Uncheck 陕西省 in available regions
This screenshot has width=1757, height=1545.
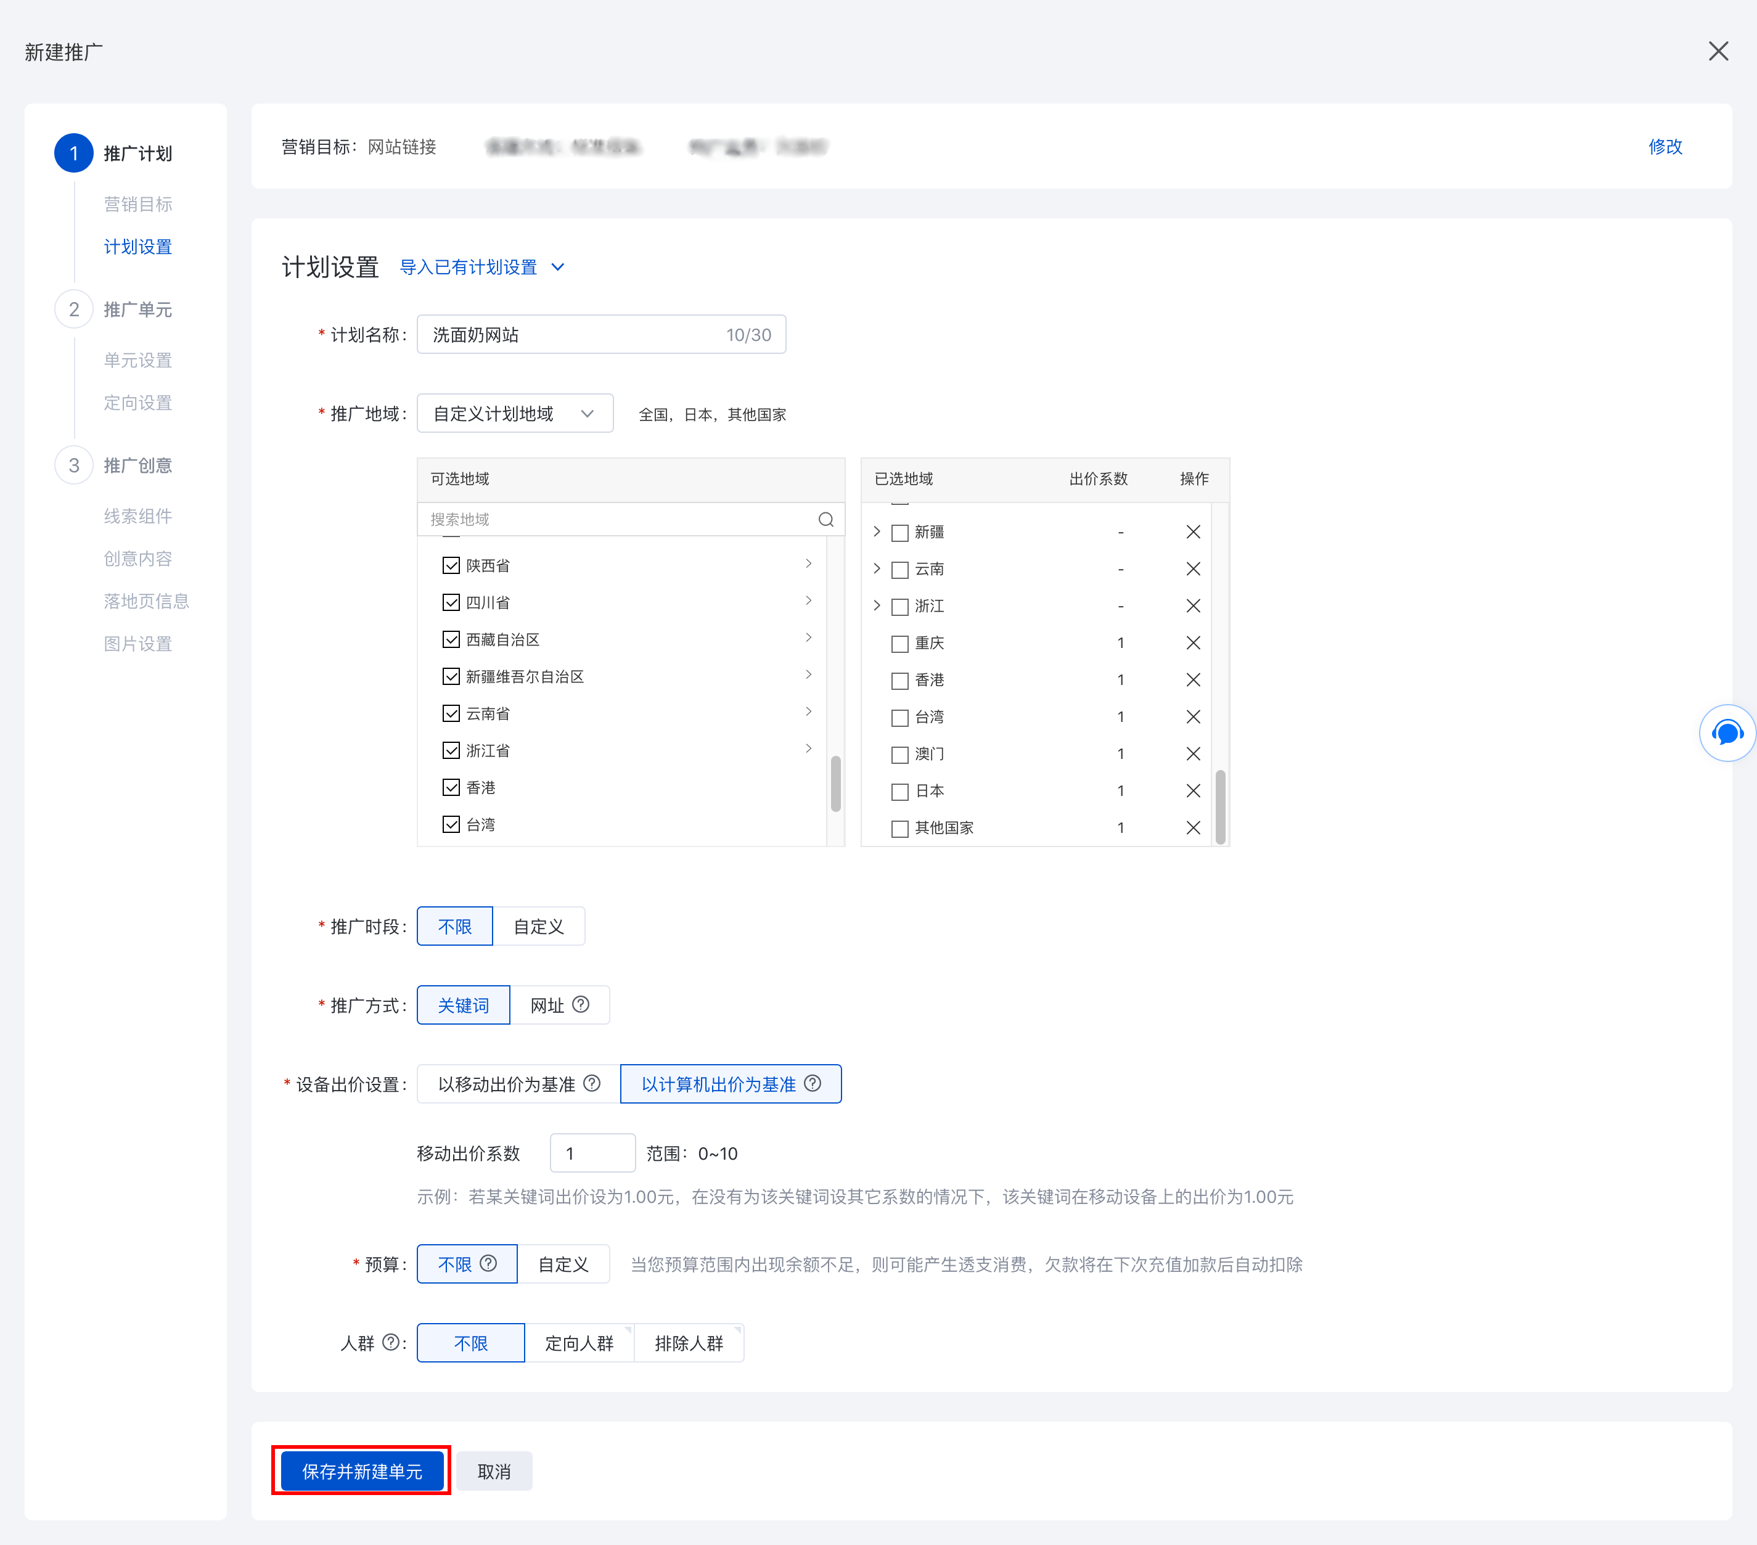(x=451, y=566)
